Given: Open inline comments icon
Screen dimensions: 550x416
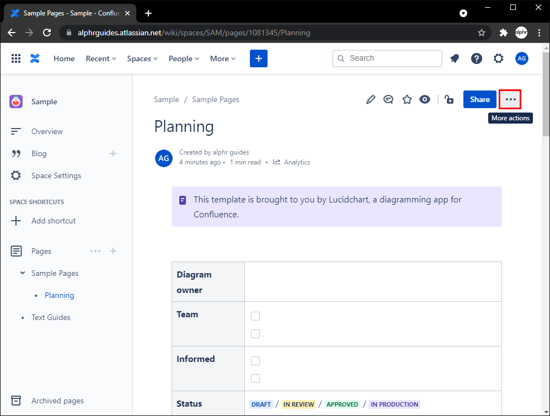Looking at the screenshot, I should tap(388, 100).
